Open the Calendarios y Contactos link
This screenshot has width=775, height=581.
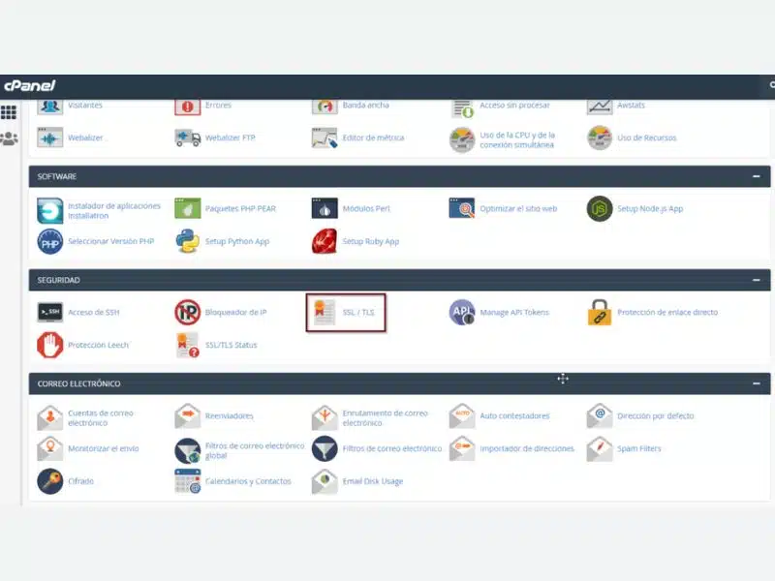tap(248, 481)
